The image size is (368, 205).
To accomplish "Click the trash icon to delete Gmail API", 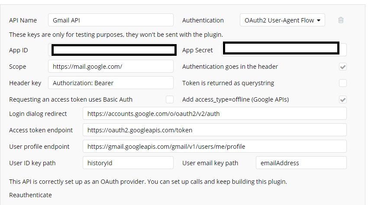I will (x=341, y=20).
